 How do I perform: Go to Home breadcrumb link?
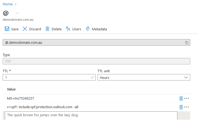[x=8, y=4]
